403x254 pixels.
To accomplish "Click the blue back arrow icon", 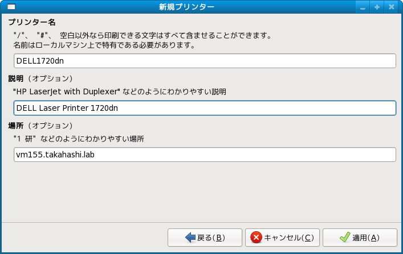I will [190, 238].
